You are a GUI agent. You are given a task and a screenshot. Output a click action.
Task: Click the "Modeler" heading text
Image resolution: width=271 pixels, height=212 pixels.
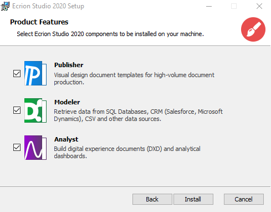point(67,102)
